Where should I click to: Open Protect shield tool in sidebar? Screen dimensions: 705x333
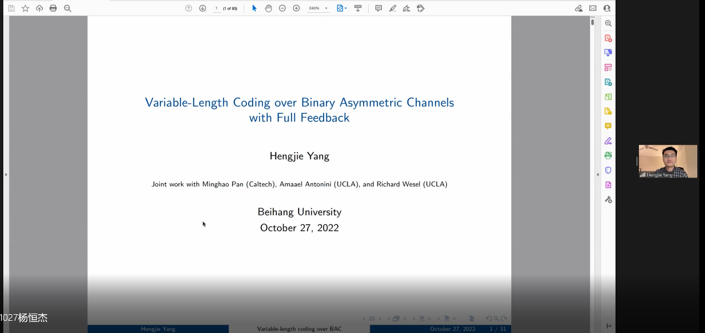(608, 170)
